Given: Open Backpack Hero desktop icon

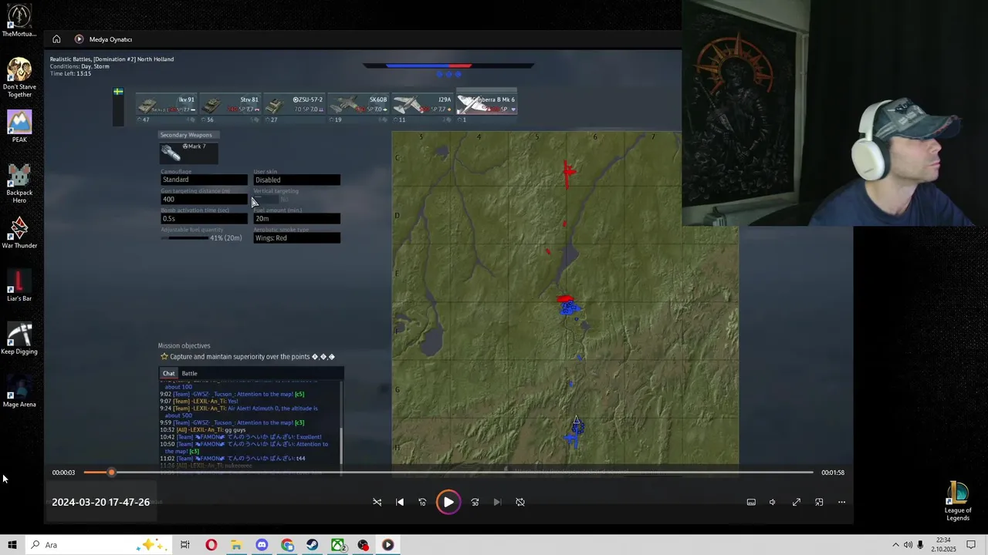Looking at the screenshot, I should 19,183.
